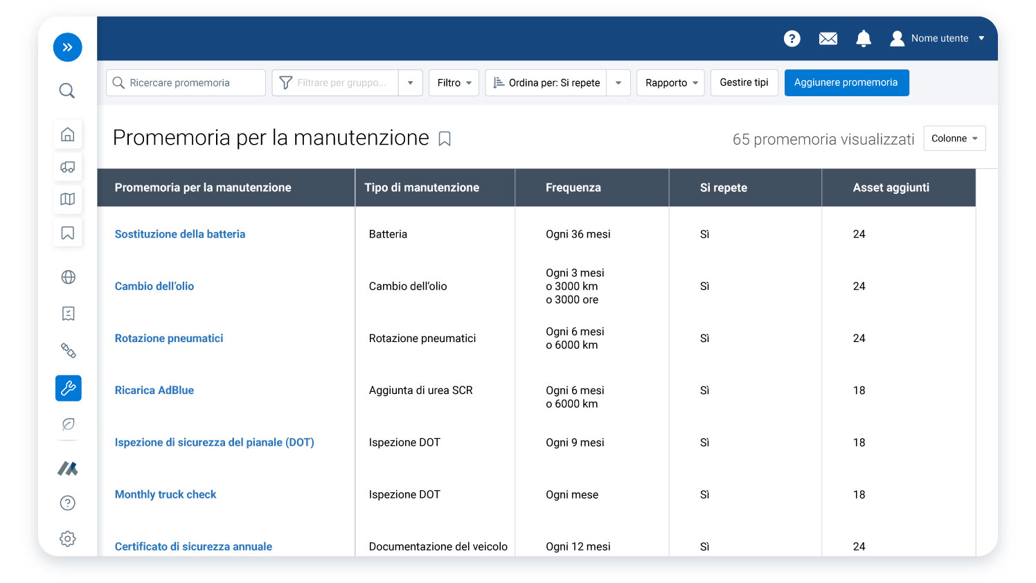Open the Colonne dropdown
The image size is (1036, 583).
click(954, 138)
